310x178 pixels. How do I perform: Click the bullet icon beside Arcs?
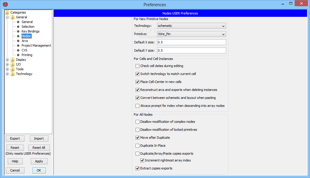18,41
